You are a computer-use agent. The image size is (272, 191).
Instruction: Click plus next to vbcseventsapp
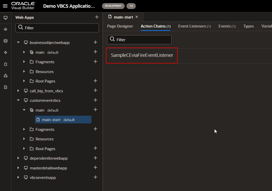click(95, 177)
